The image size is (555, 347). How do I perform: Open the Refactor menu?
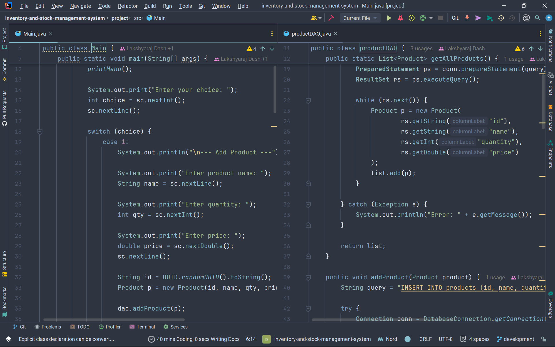(x=127, y=6)
